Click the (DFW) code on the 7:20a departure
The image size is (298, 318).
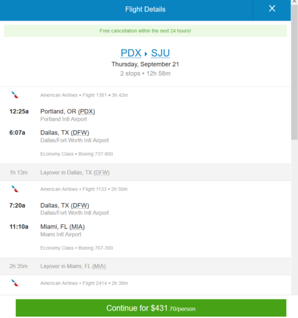click(x=80, y=205)
